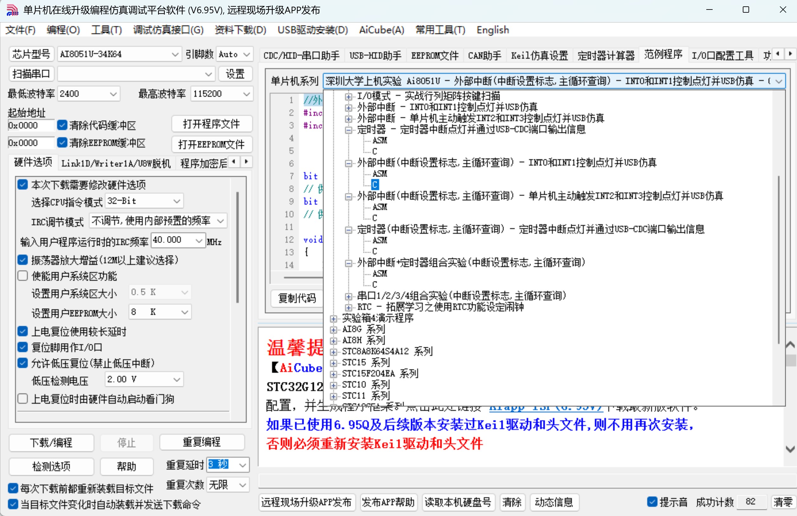Click 清零 counter reset button
797x516 pixels.
pos(783,502)
